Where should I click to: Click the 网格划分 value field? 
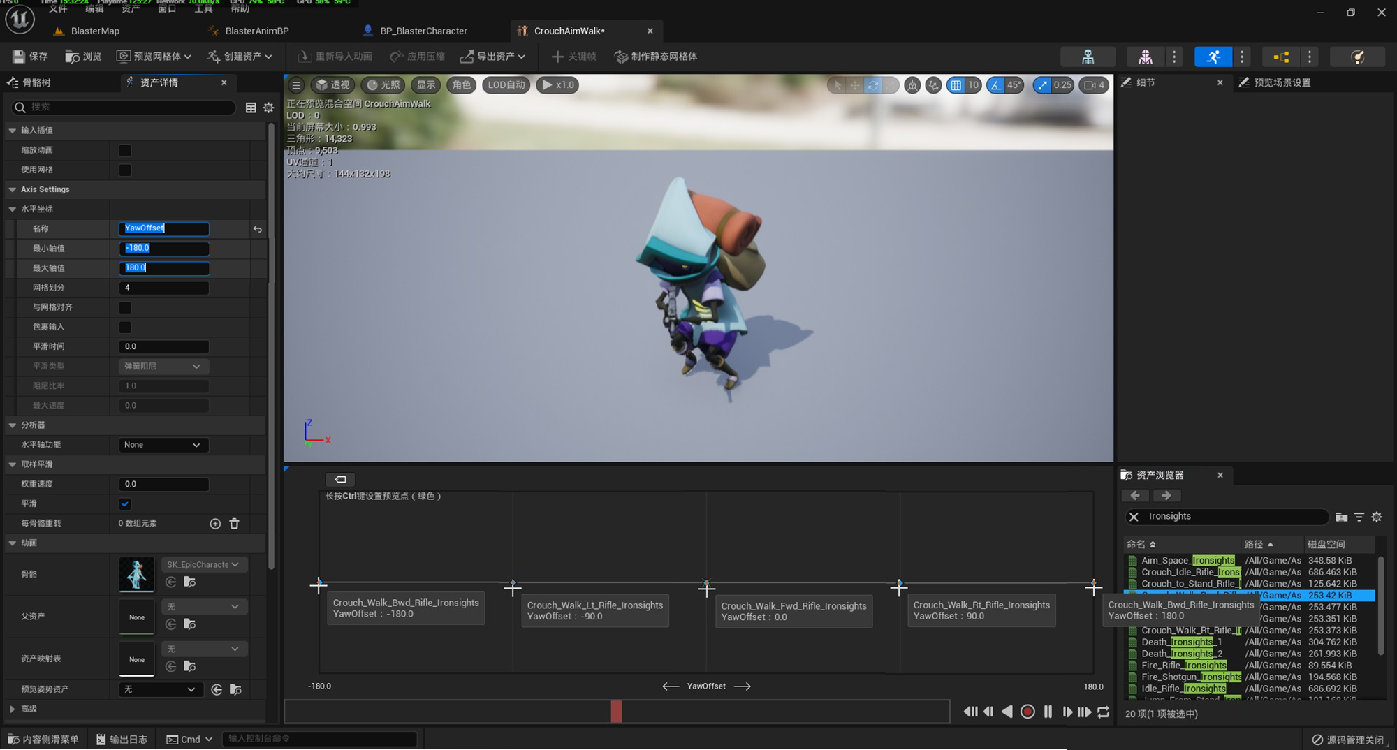[x=163, y=288]
